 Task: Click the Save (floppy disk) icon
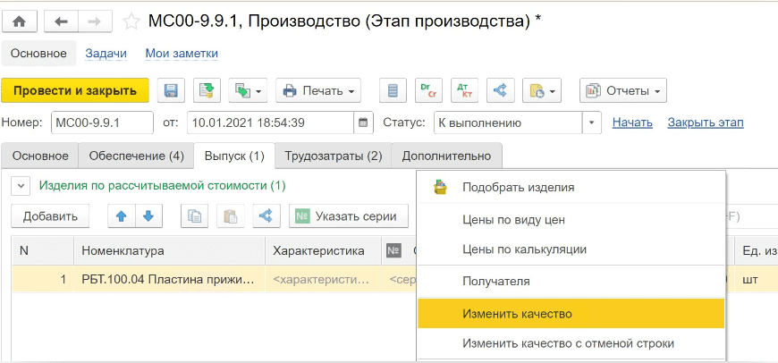tap(171, 90)
